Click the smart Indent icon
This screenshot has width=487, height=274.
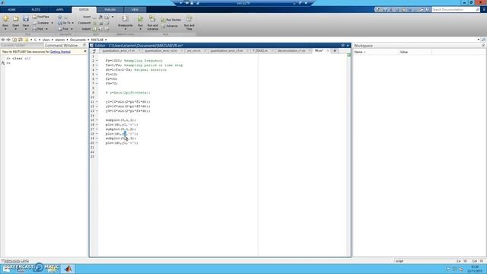click(95, 29)
